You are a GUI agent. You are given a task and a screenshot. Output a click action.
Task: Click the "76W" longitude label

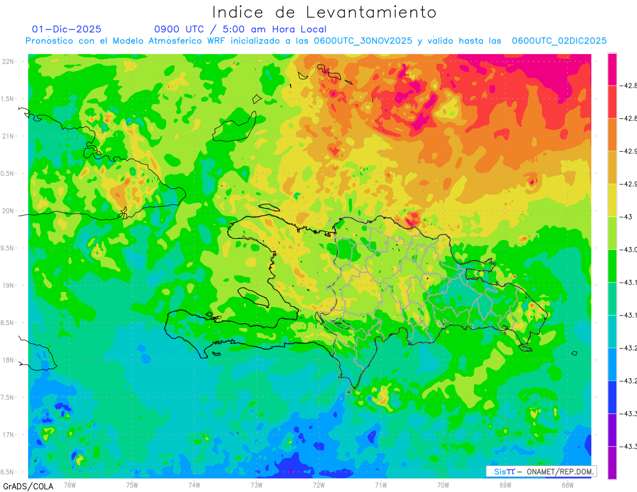[70, 485]
